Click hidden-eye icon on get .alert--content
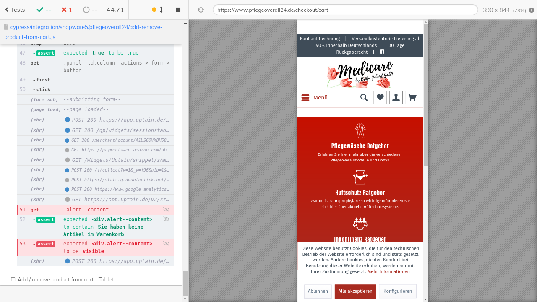 (166, 210)
